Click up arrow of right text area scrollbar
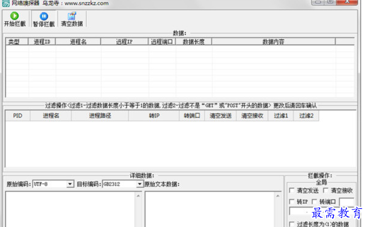Viewport: 366px width, 227px height. (278, 196)
